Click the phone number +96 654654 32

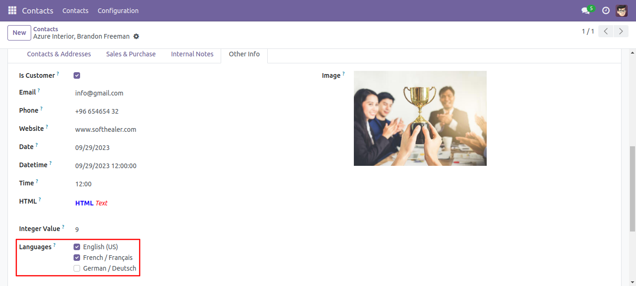[97, 111]
